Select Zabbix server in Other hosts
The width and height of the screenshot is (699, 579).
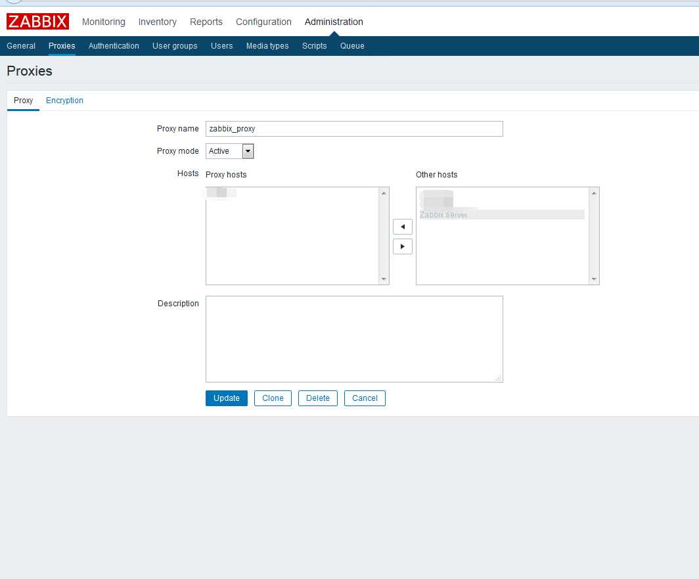[502, 214]
